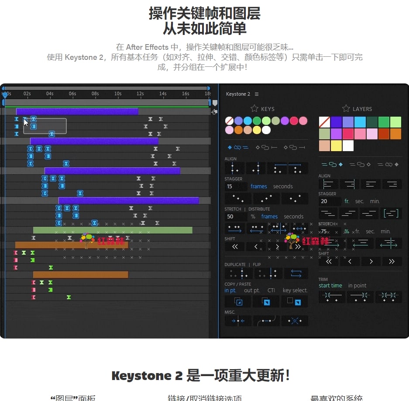Pick the cyan circle in Keys colors

tap(247, 121)
